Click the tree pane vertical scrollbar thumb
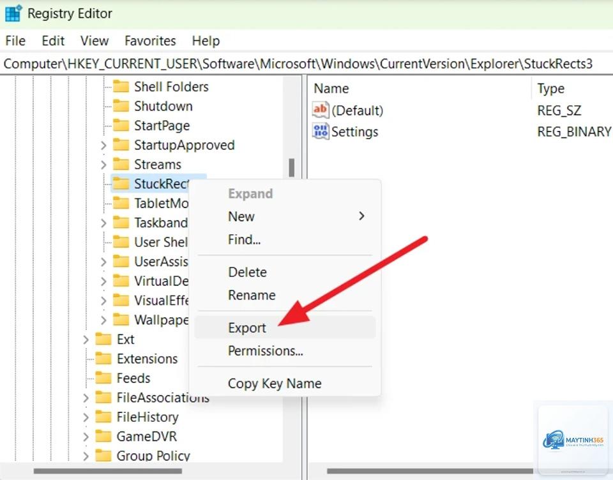This screenshot has width=613, height=480. coord(292,167)
